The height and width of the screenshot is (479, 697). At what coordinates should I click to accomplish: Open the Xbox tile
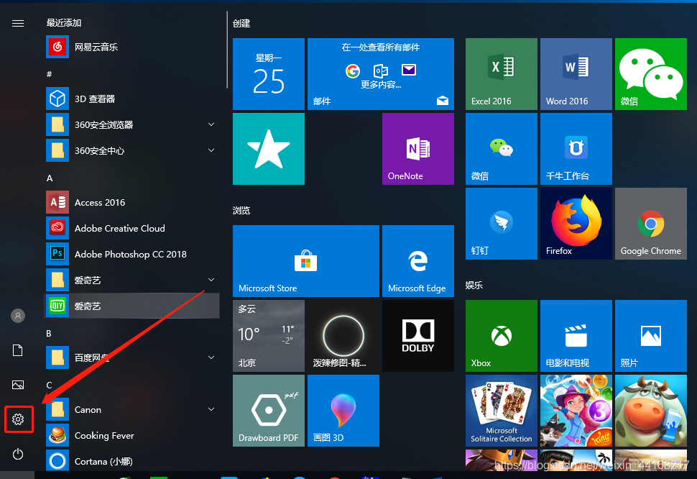502,335
